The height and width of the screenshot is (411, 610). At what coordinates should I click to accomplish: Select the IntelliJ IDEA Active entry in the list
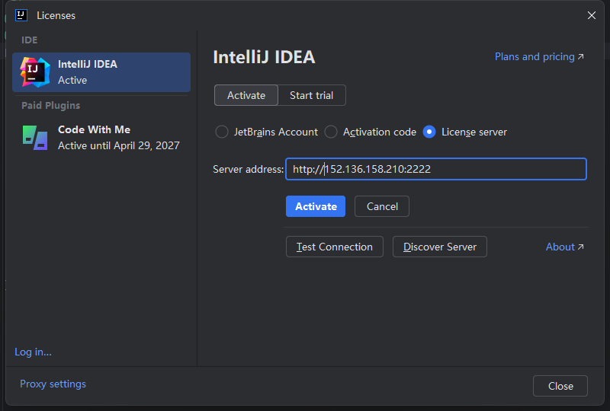(x=101, y=72)
